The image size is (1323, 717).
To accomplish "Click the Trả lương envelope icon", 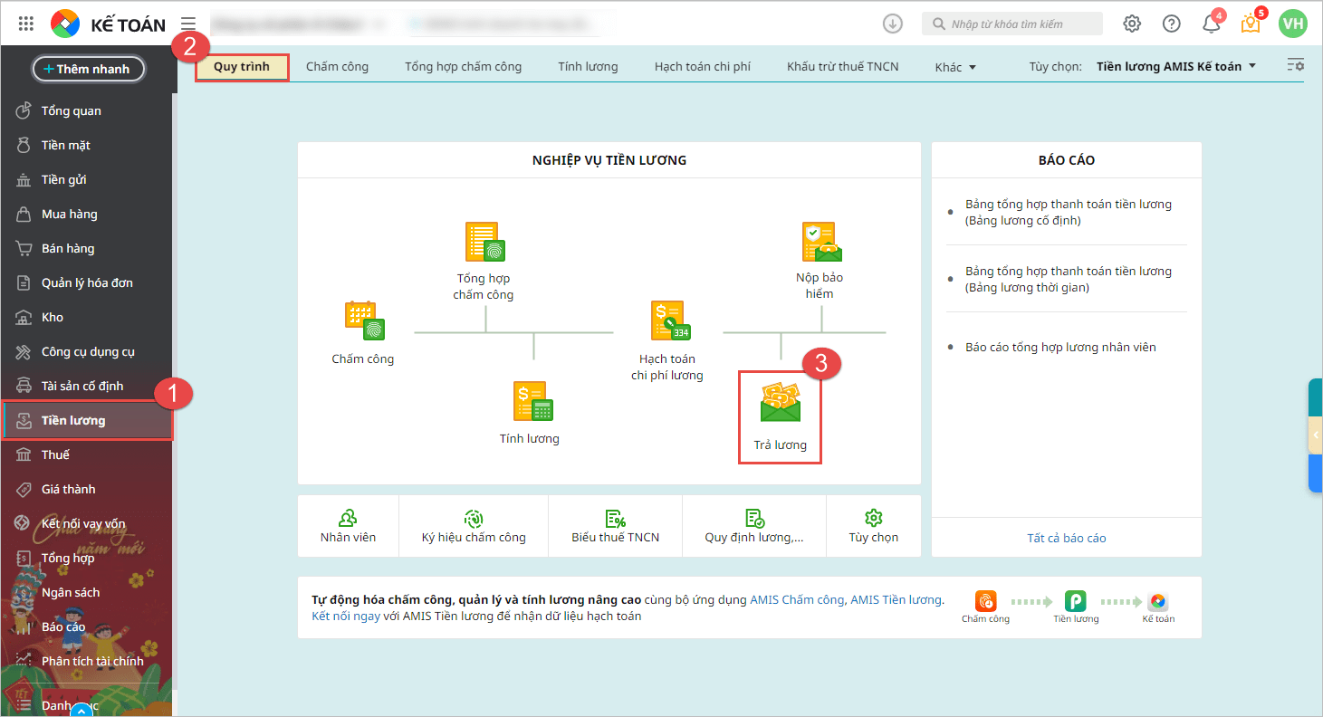I will point(780,404).
